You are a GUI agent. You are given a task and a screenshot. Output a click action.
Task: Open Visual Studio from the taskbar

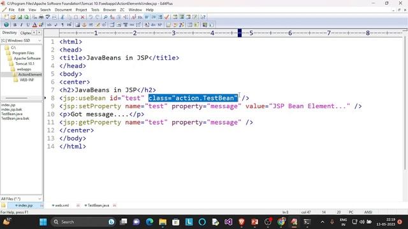(228, 222)
